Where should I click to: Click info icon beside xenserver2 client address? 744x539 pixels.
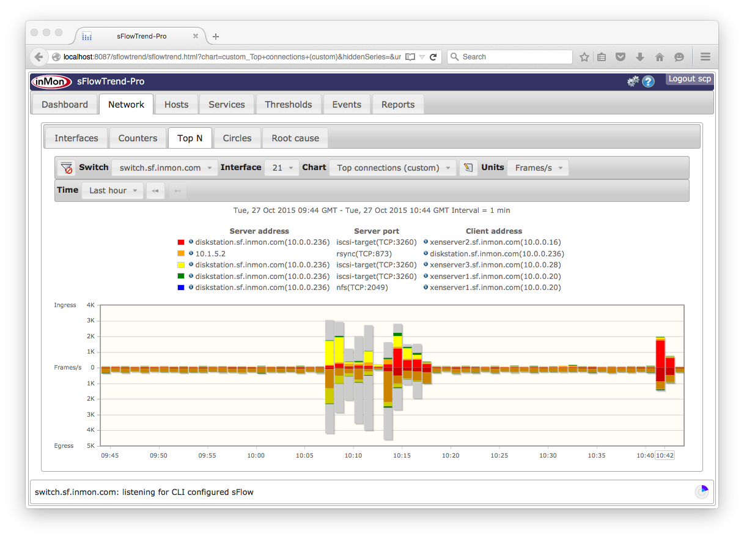click(425, 242)
